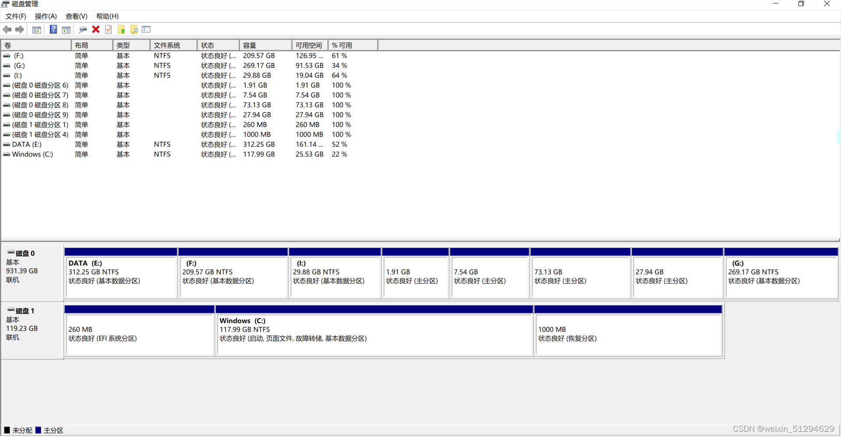The image size is (841, 437).
Task: Restore down the Disk Management window
Action: (801, 4)
